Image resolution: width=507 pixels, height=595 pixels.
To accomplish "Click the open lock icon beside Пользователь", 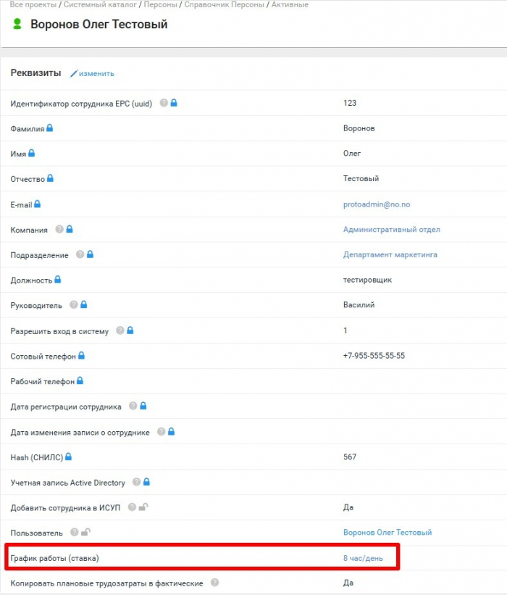I will [85, 533].
